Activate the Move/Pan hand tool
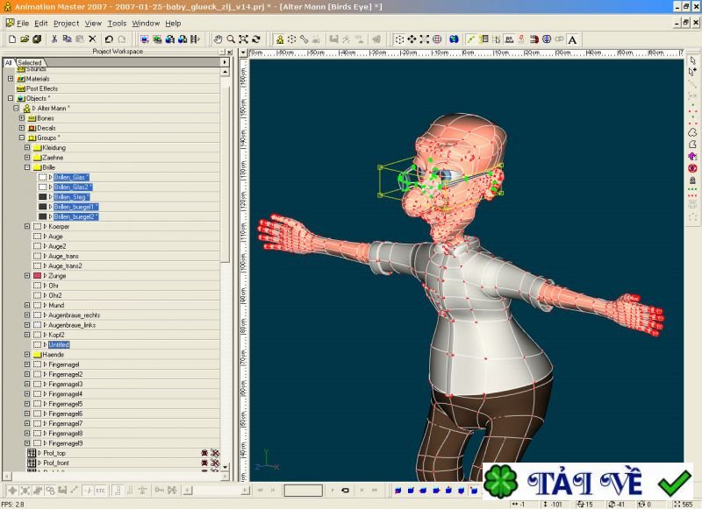702x509 pixels. [218, 40]
